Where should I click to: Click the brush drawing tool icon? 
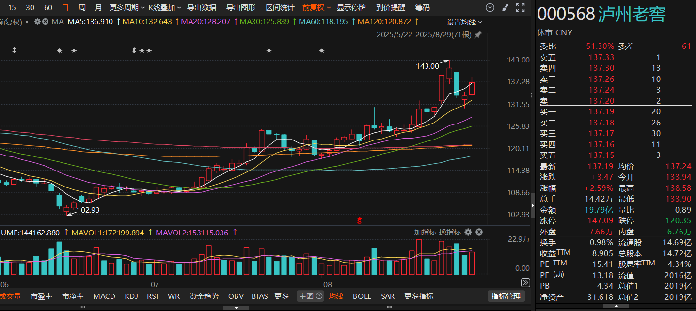(505, 8)
